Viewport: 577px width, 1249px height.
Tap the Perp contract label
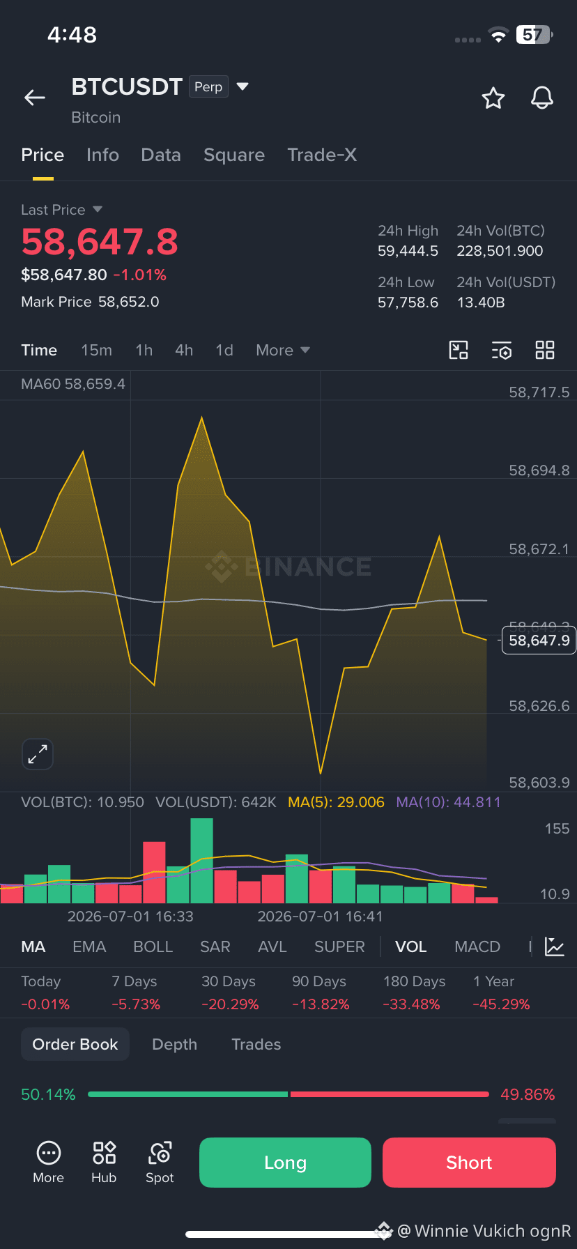(x=208, y=86)
